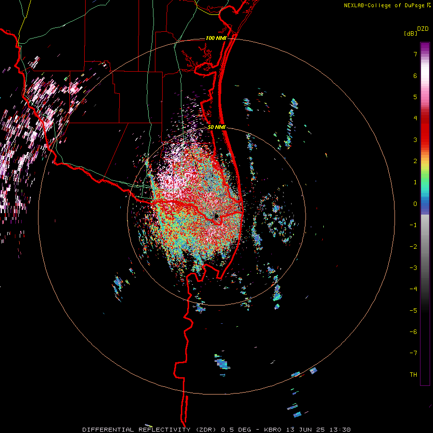This screenshot has height=433, width=433.
Task: Click the 3 value on the color scale
Action: pyautogui.click(x=415, y=140)
